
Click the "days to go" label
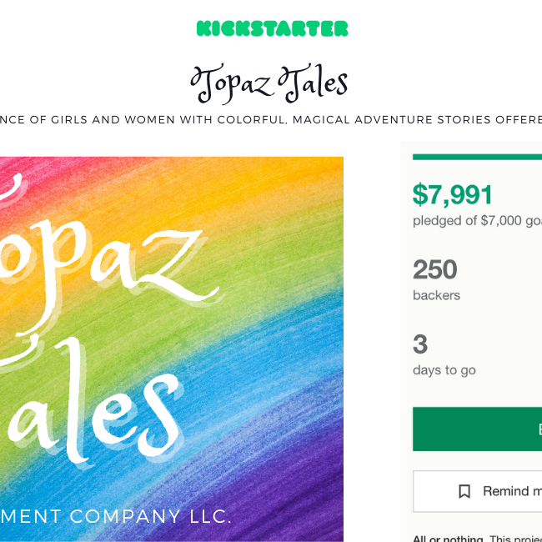pyautogui.click(x=444, y=370)
